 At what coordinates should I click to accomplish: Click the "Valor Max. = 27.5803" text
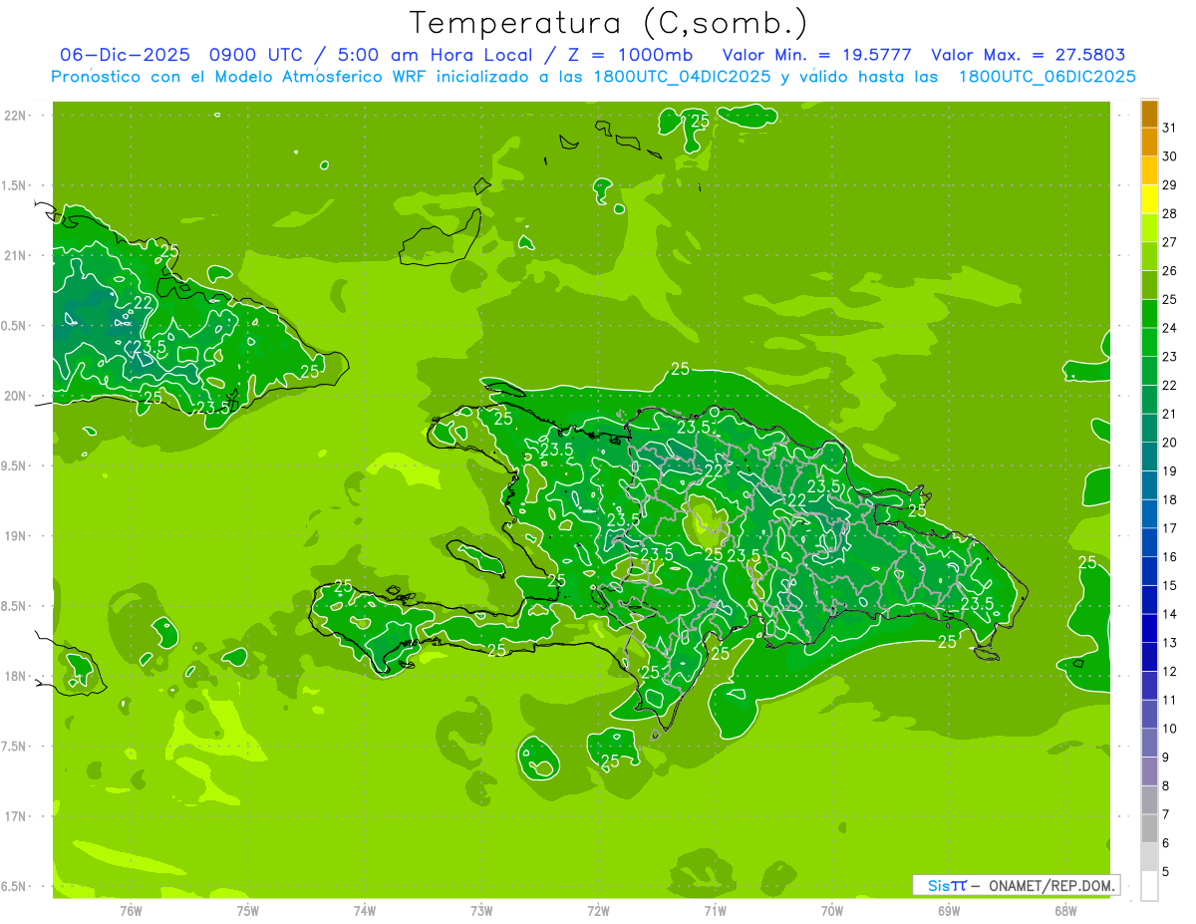click(1028, 55)
